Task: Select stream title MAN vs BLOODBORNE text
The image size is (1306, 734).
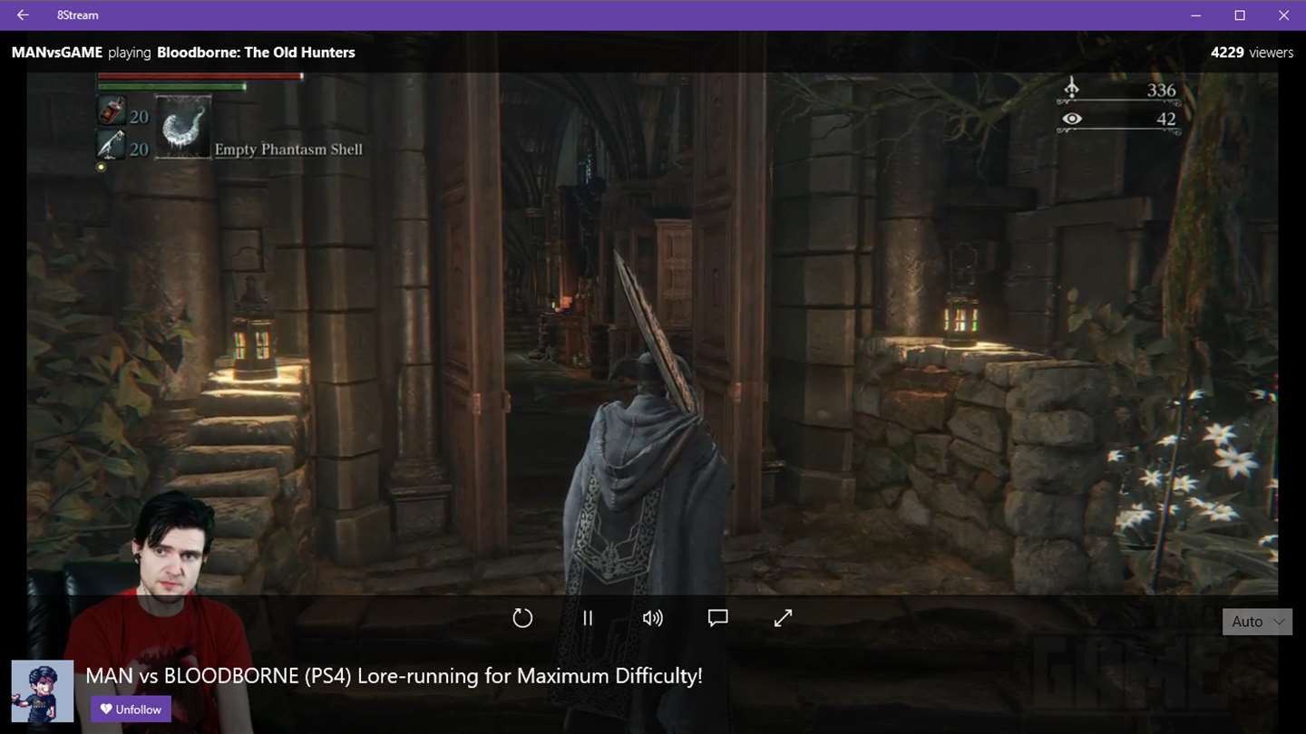Action: pyautogui.click(x=394, y=675)
